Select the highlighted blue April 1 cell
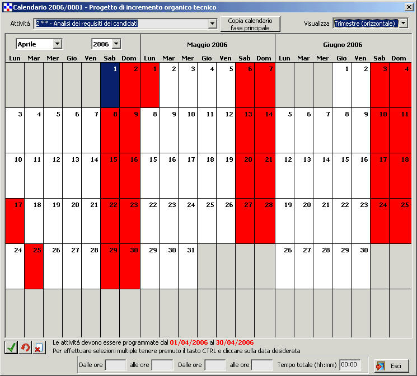The height and width of the screenshot is (376, 417). pyautogui.click(x=110, y=85)
